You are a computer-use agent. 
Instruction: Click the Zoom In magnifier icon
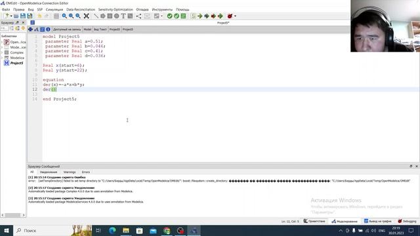71,16
